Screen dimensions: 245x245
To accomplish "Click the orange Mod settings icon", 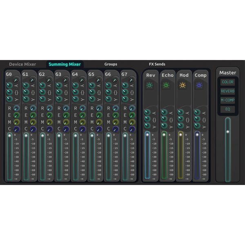I will (183, 85).
